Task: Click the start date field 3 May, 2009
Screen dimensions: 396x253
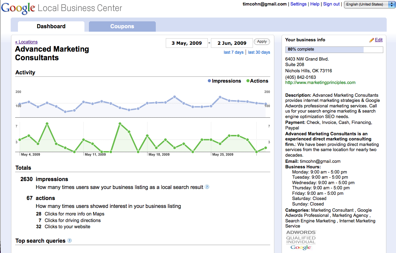Action: pyautogui.click(x=186, y=43)
